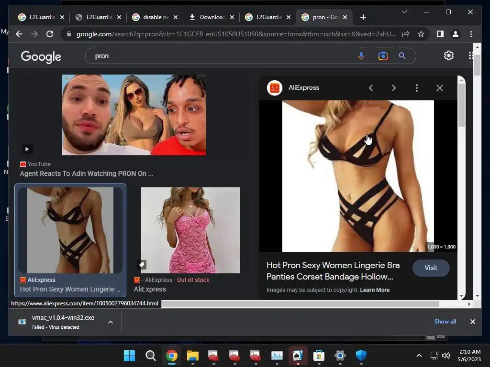Select the YouTube video thumbnail
The width and height of the screenshot is (490, 367).
coord(134,115)
